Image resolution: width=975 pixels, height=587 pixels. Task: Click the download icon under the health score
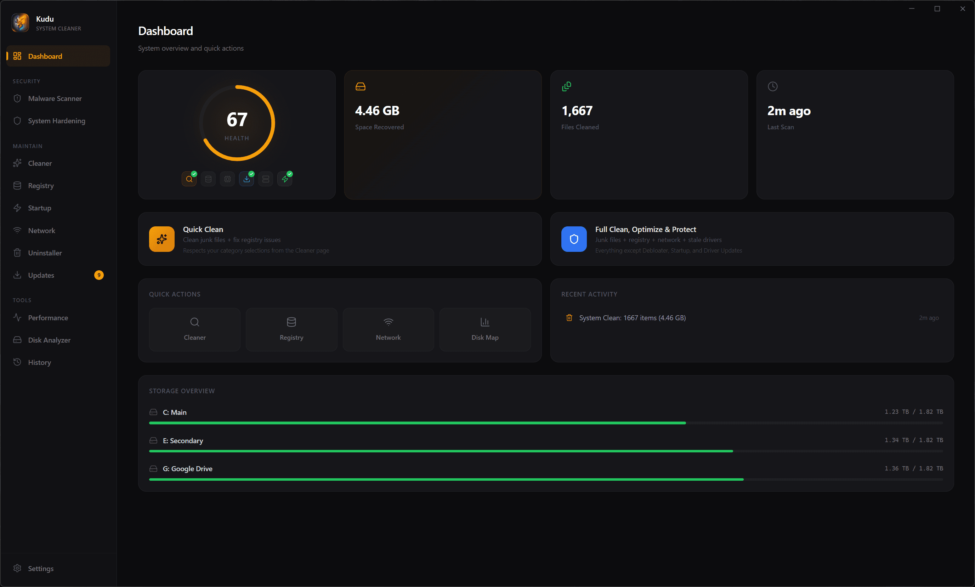(x=246, y=179)
